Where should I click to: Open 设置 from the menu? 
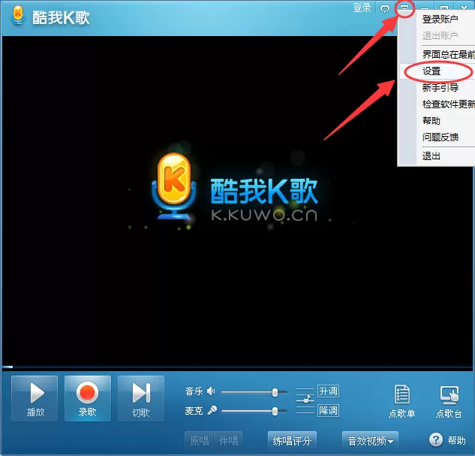click(437, 71)
